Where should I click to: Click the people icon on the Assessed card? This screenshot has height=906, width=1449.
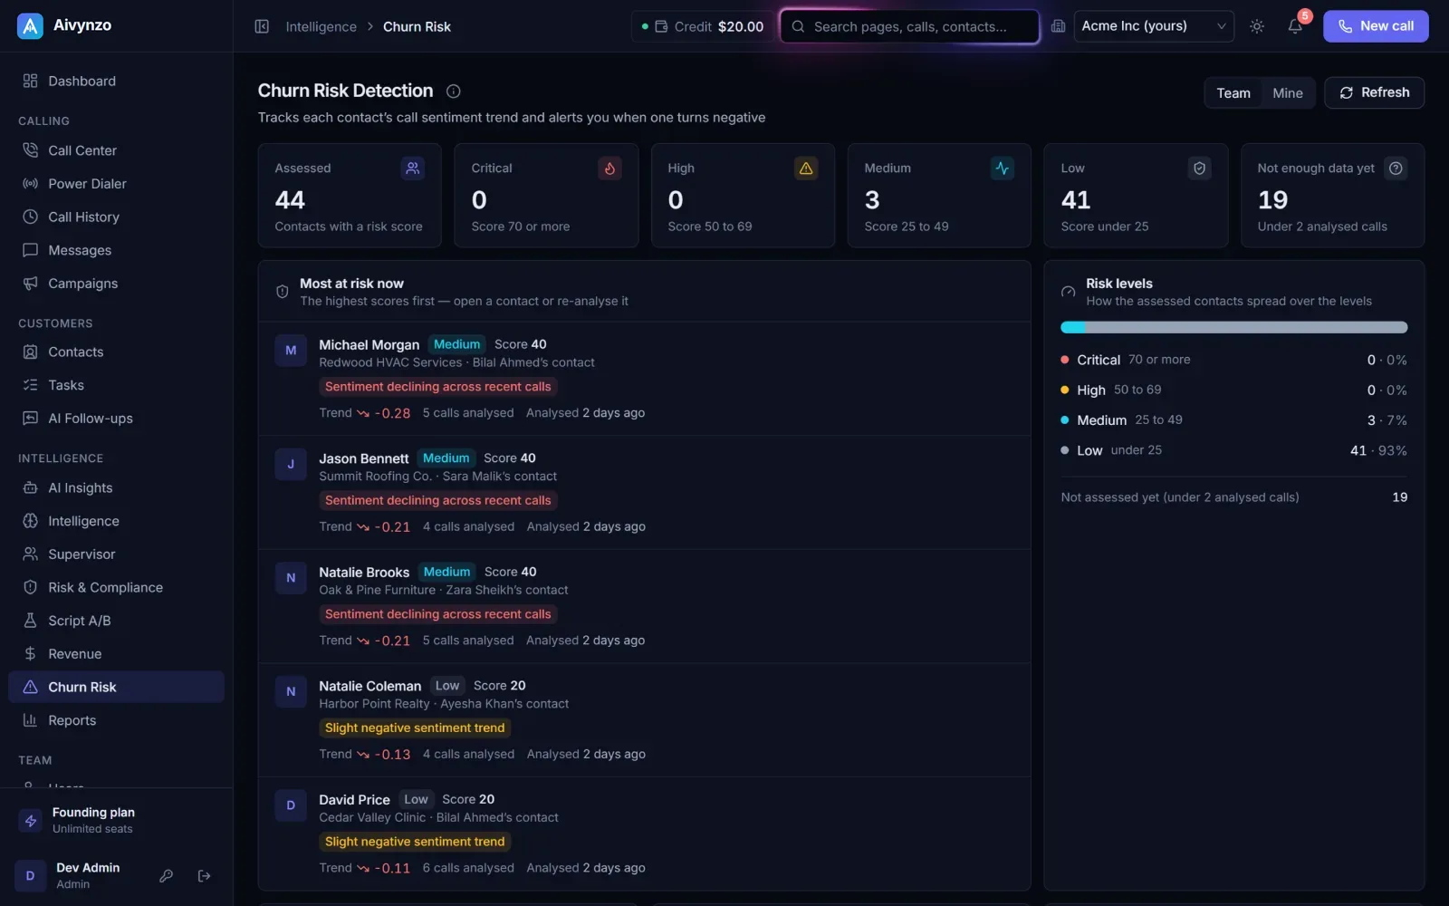pyautogui.click(x=413, y=168)
